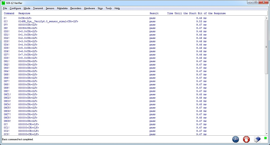This screenshot has height=145, width=270.
Task: Click the Command column header
Action: pos(9,13)
